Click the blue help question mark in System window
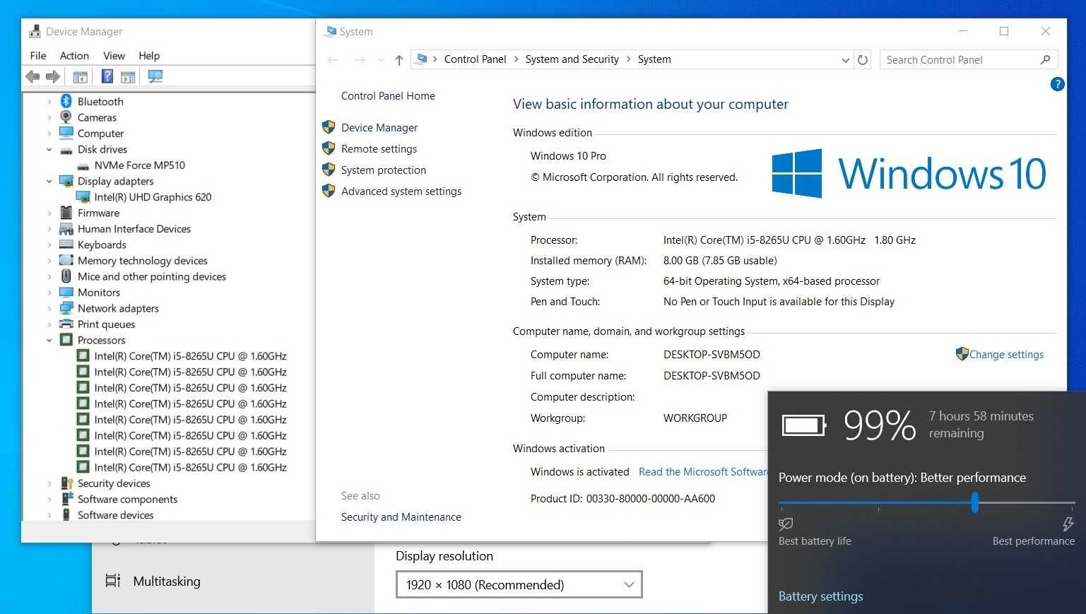Screen dimensions: 1086x614 pos(1057,84)
